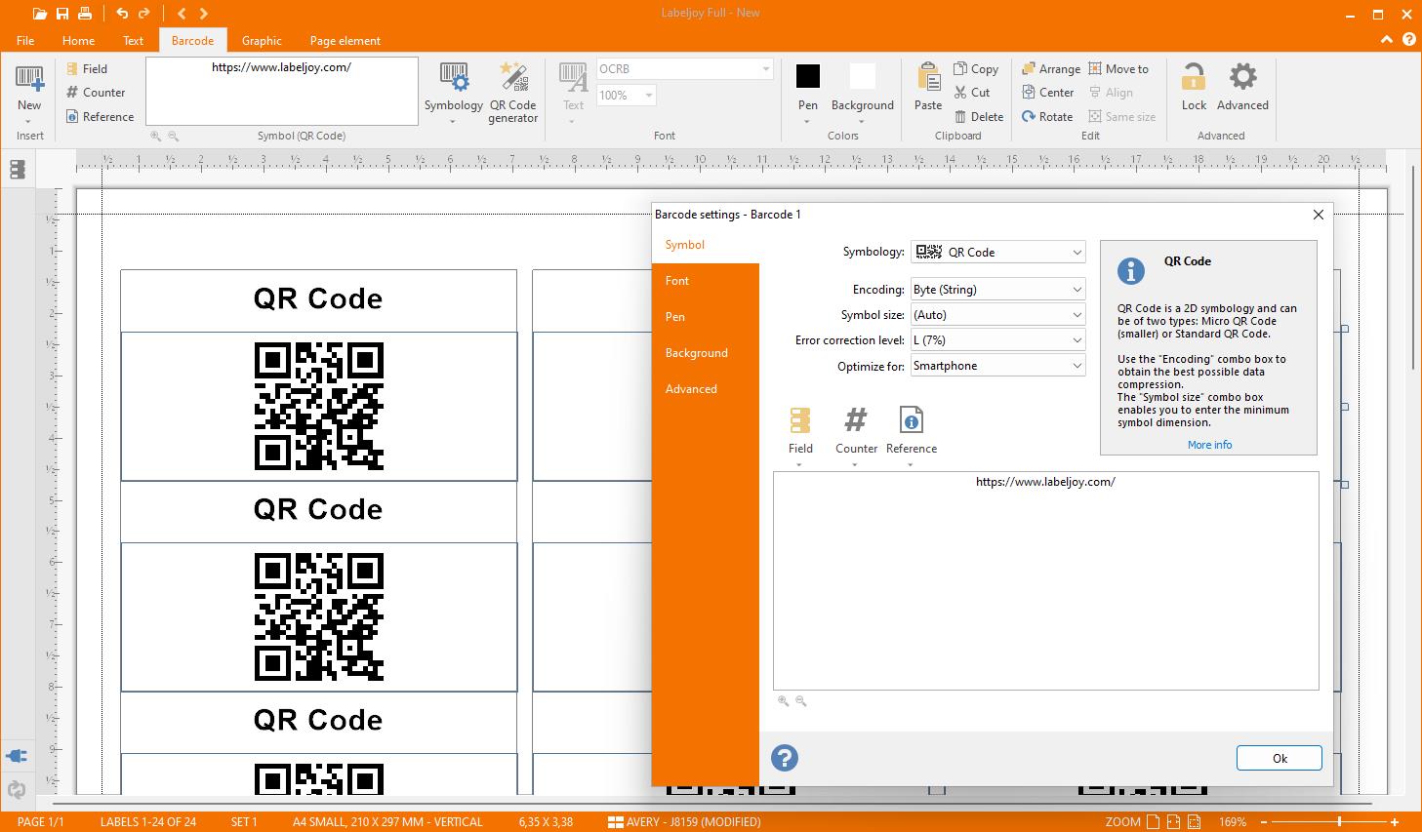Select the first QR Code label thumbnail
The image size is (1422, 832).
point(319,406)
